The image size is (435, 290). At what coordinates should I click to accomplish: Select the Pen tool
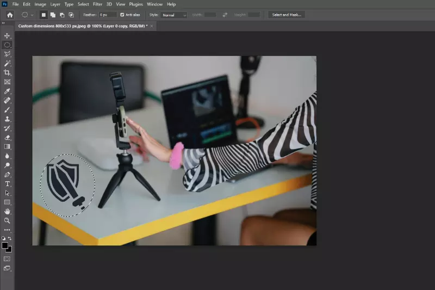point(7,175)
